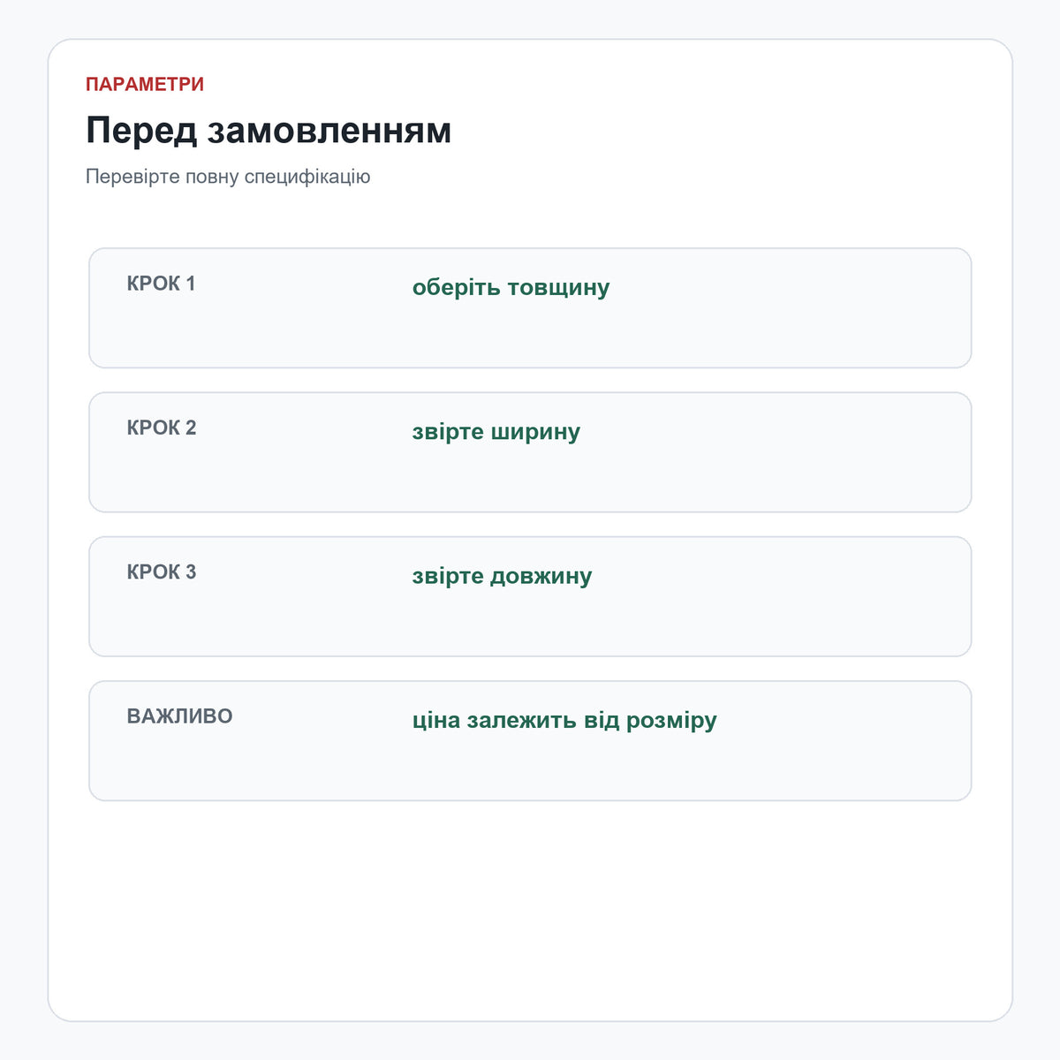The image size is (1060, 1060).
Task: Click the red ПАРАМЕТРИ section label
Action: point(145,84)
